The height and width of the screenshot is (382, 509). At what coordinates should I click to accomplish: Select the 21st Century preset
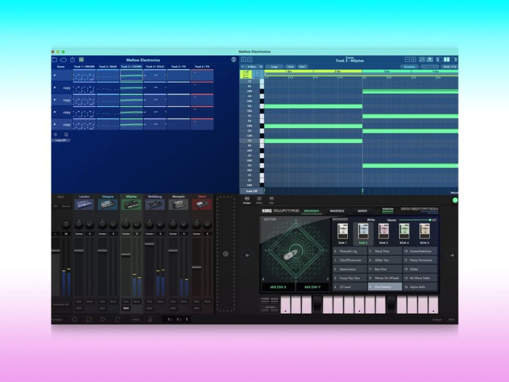(x=385, y=287)
